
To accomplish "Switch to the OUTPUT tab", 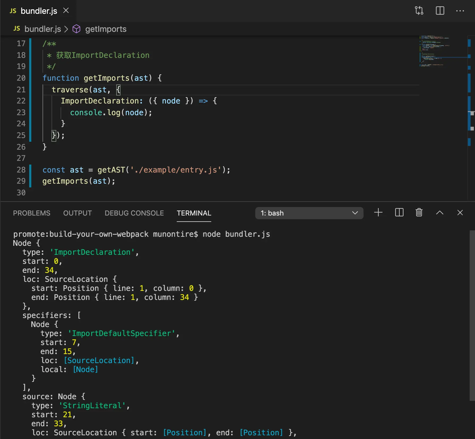I will [x=77, y=213].
